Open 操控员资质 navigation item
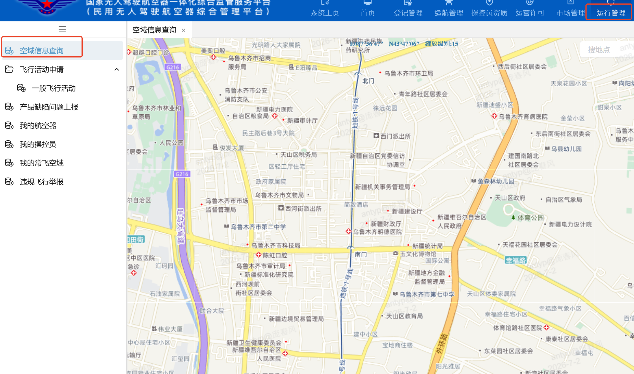The height and width of the screenshot is (374, 634). pos(489,12)
